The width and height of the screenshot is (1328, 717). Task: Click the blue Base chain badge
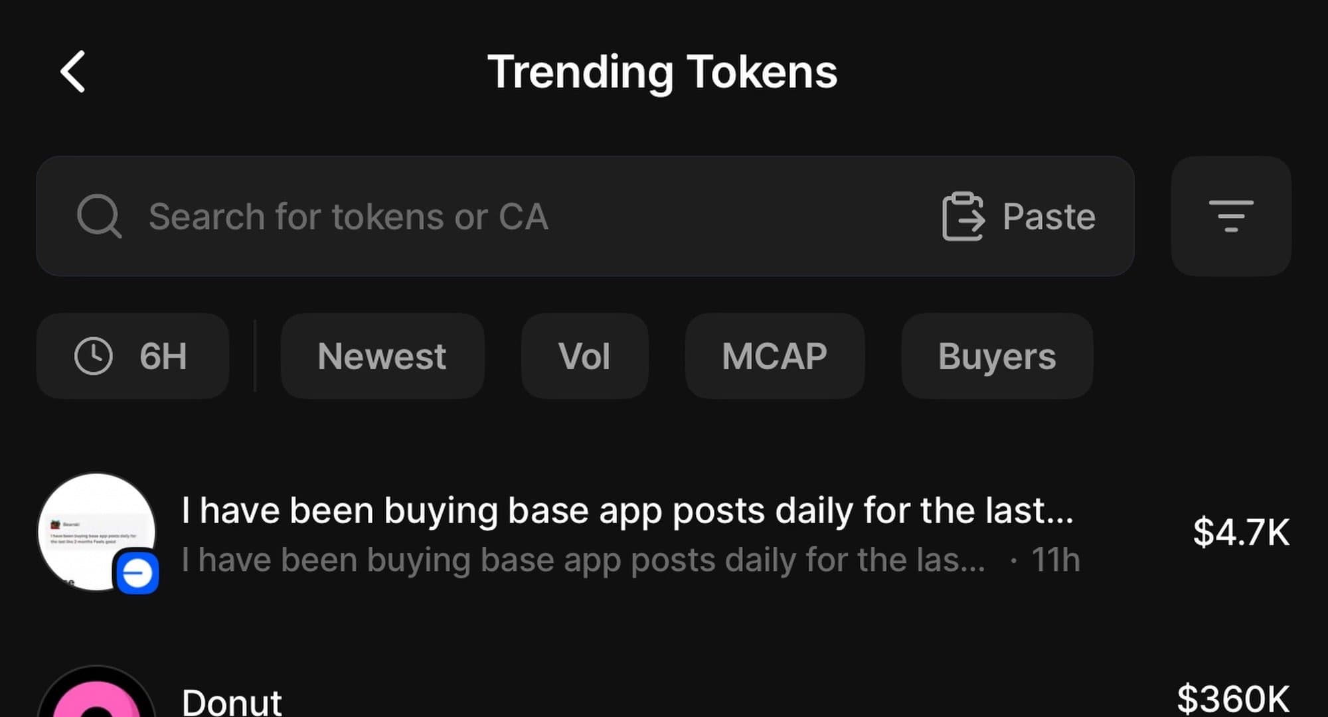click(137, 573)
